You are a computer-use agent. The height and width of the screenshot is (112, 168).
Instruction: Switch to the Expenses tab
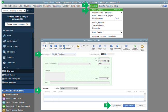(51, 88)
